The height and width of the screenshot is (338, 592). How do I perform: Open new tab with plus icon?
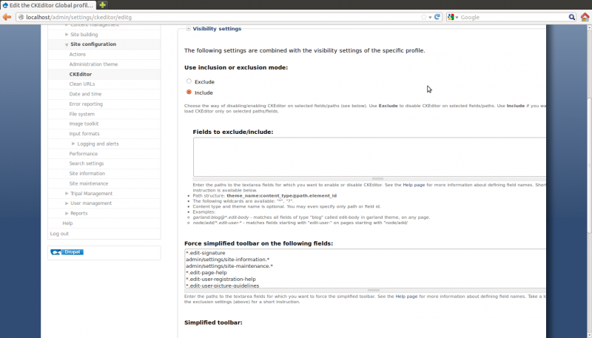(102, 5)
